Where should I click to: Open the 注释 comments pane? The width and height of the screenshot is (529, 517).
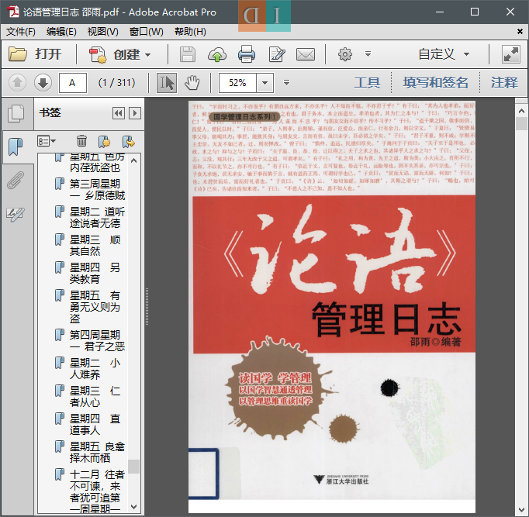pos(504,83)
